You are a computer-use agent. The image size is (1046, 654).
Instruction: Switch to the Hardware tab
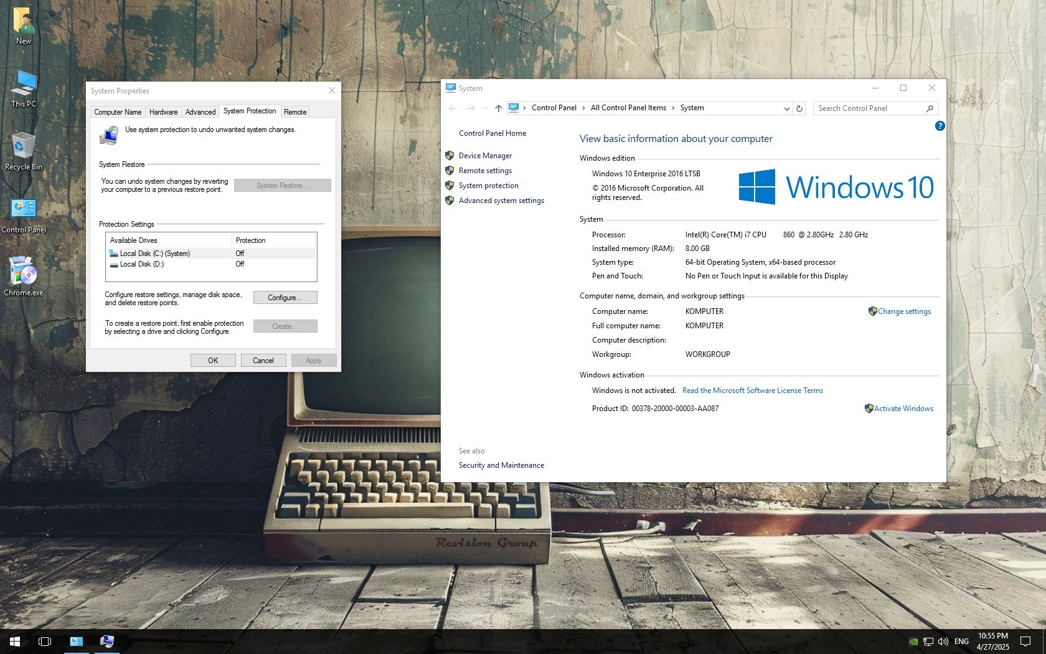163,112
